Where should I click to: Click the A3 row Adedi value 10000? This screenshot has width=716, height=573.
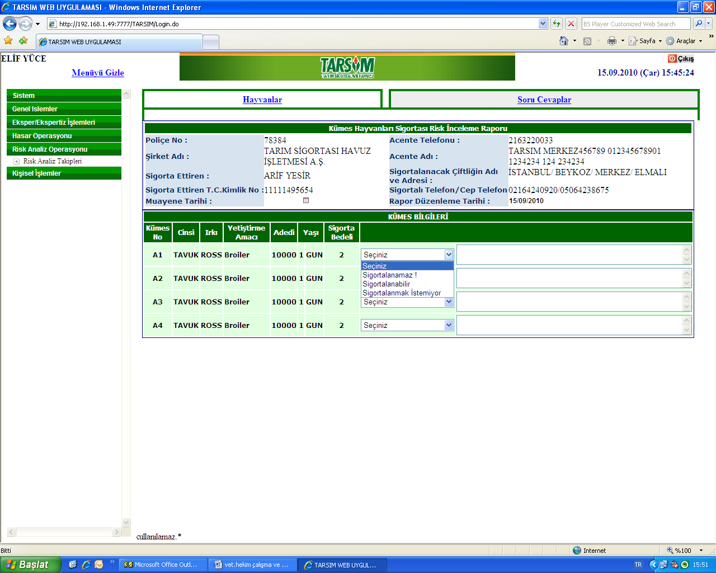[284, 302]
